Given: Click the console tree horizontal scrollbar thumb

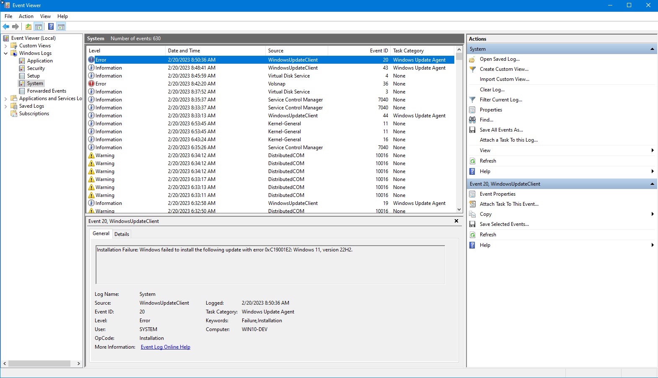Looking at the screenshot, I should [39, 364].
